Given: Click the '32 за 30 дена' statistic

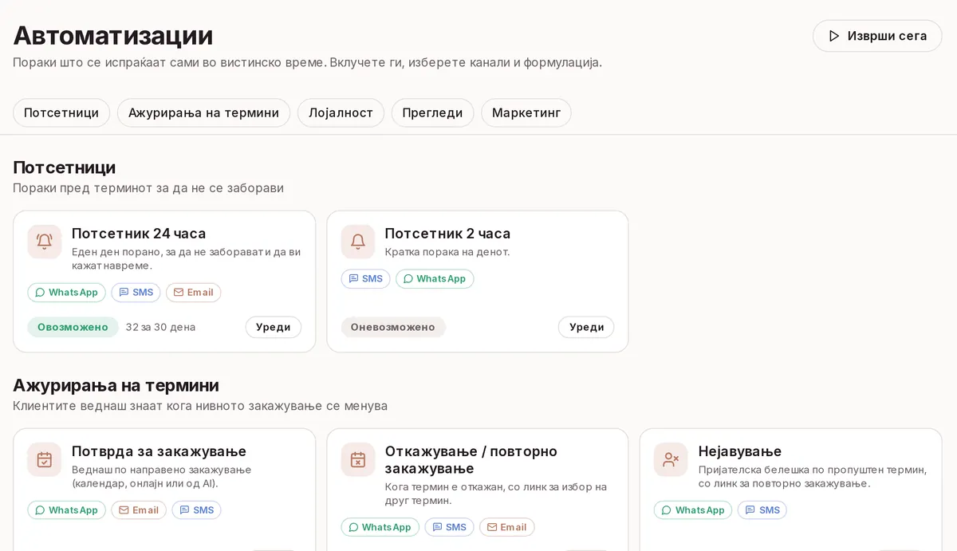Looking at the screenshot, I should [x=160, y=327].
